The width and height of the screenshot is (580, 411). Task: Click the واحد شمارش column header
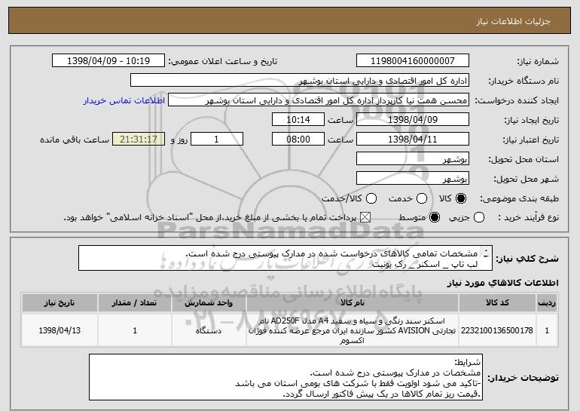[209, 303]
